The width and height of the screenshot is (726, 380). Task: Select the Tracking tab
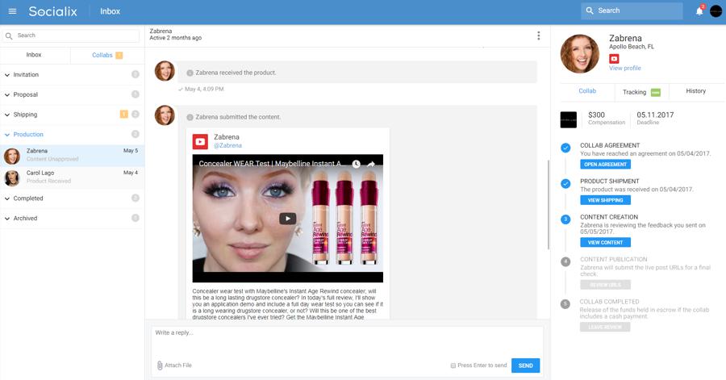click(x=641, y=92)
